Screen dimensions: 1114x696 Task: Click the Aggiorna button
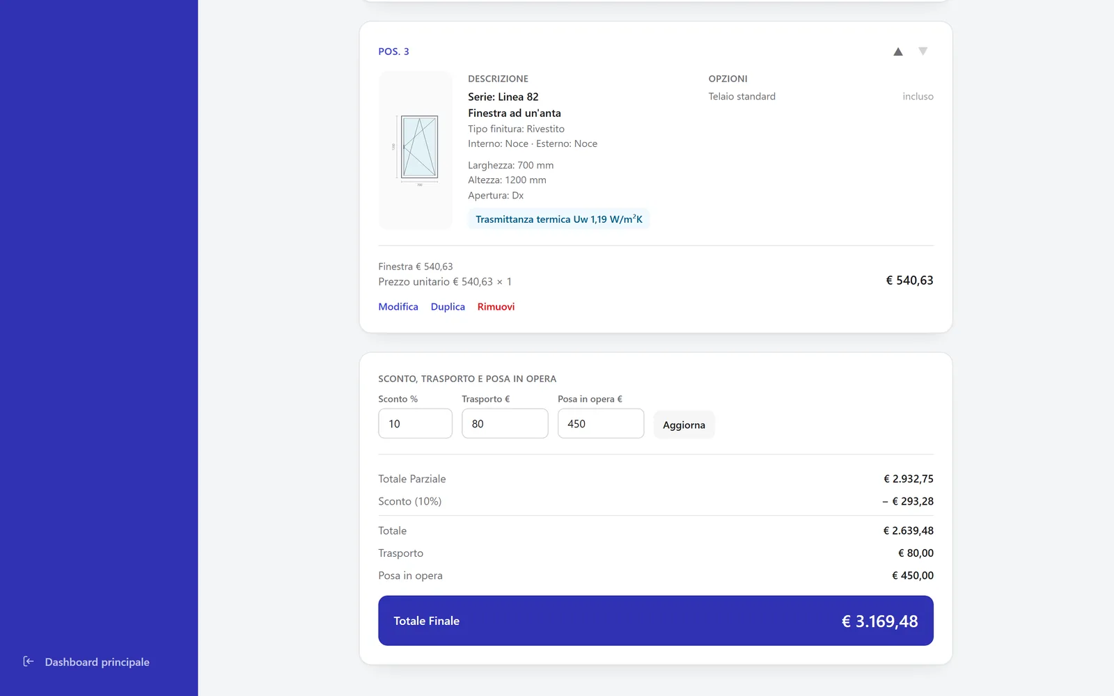click(684, 425)
